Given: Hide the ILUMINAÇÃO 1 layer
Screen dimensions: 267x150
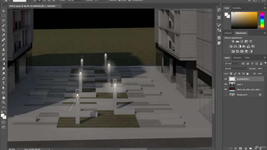Looking at the screenshot, I should 226,79.
